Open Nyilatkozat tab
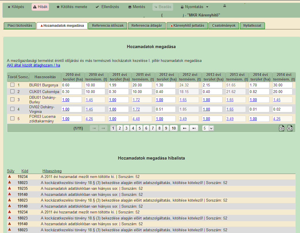 252,26
